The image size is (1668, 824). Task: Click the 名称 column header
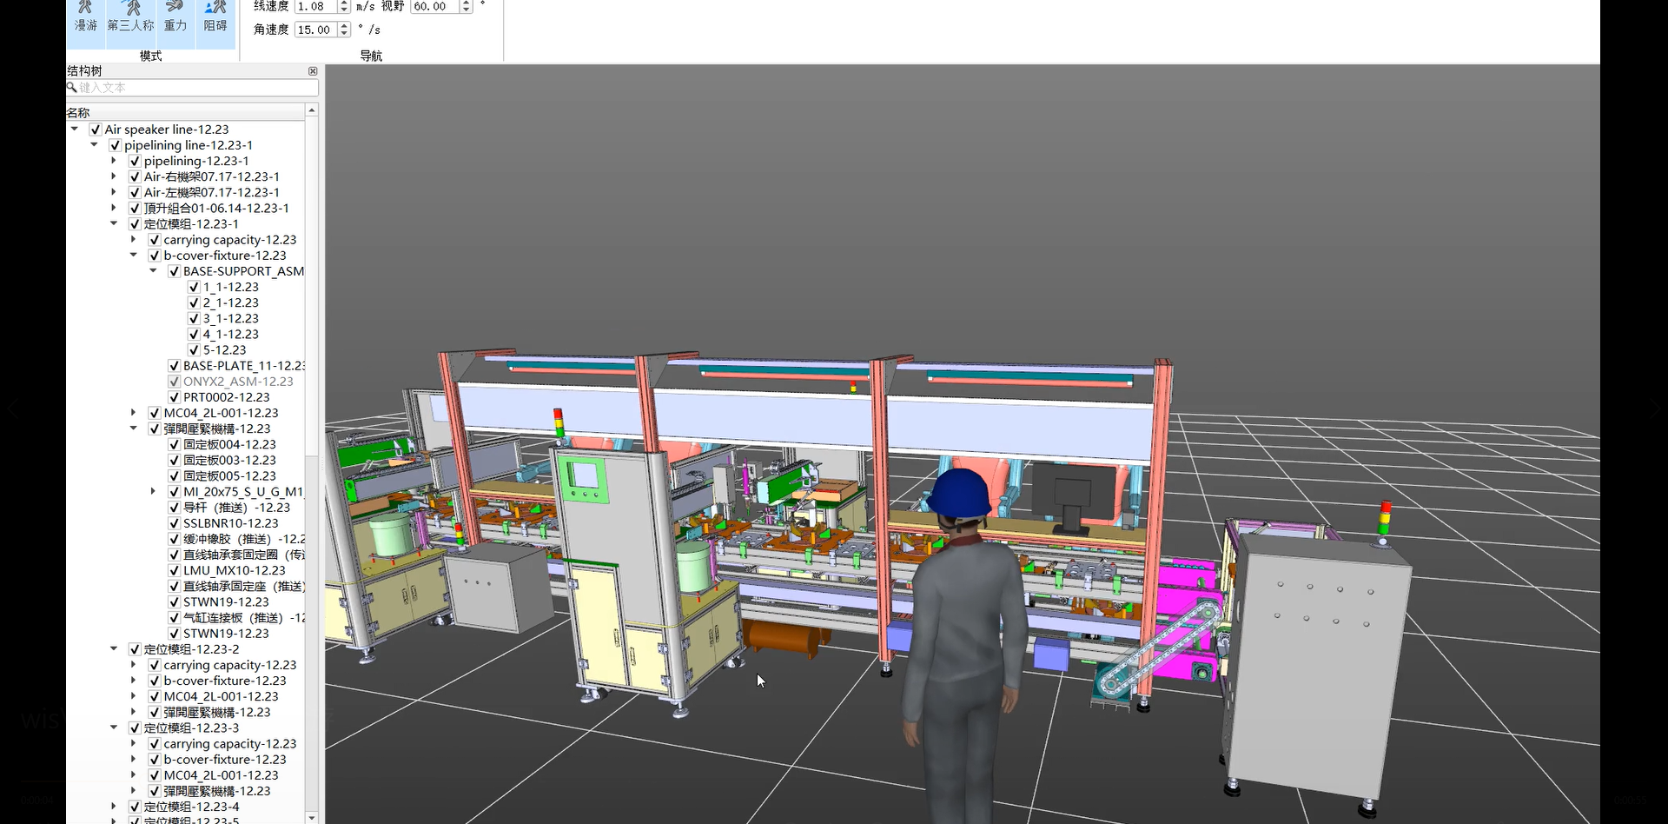tap(186, 112)
